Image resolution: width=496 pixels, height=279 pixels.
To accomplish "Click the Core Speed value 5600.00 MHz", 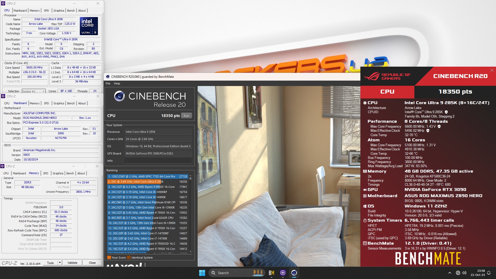I will pyautogui.click(x=34, y=68).
